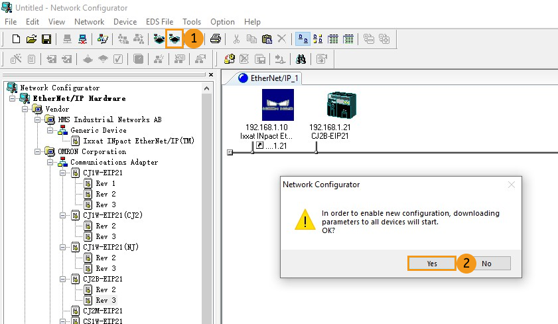
Task: Click the connection shortcut icon labeled ....1.21
Action: (x=260, y=145)
